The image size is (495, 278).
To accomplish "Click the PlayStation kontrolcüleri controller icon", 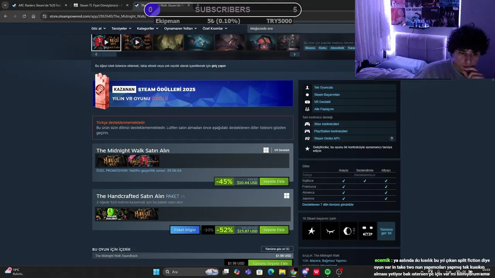I will [x=307, y=131].
